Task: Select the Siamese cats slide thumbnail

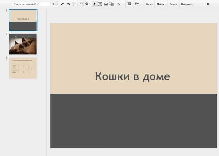Action: pyautogui.click(x=23, y=44)
